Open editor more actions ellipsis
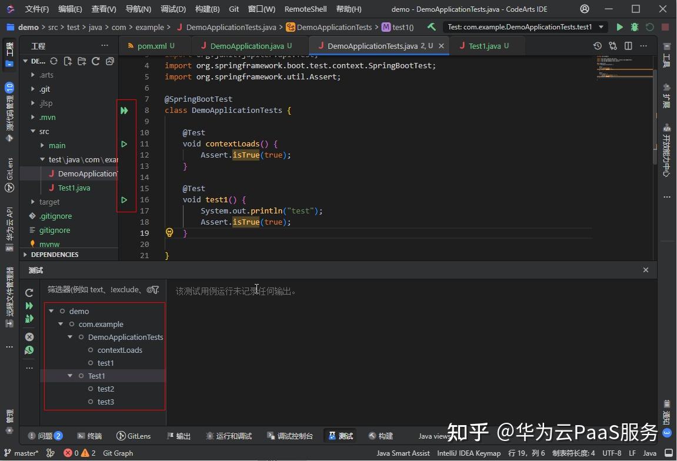677x461 pixels. 643,46
